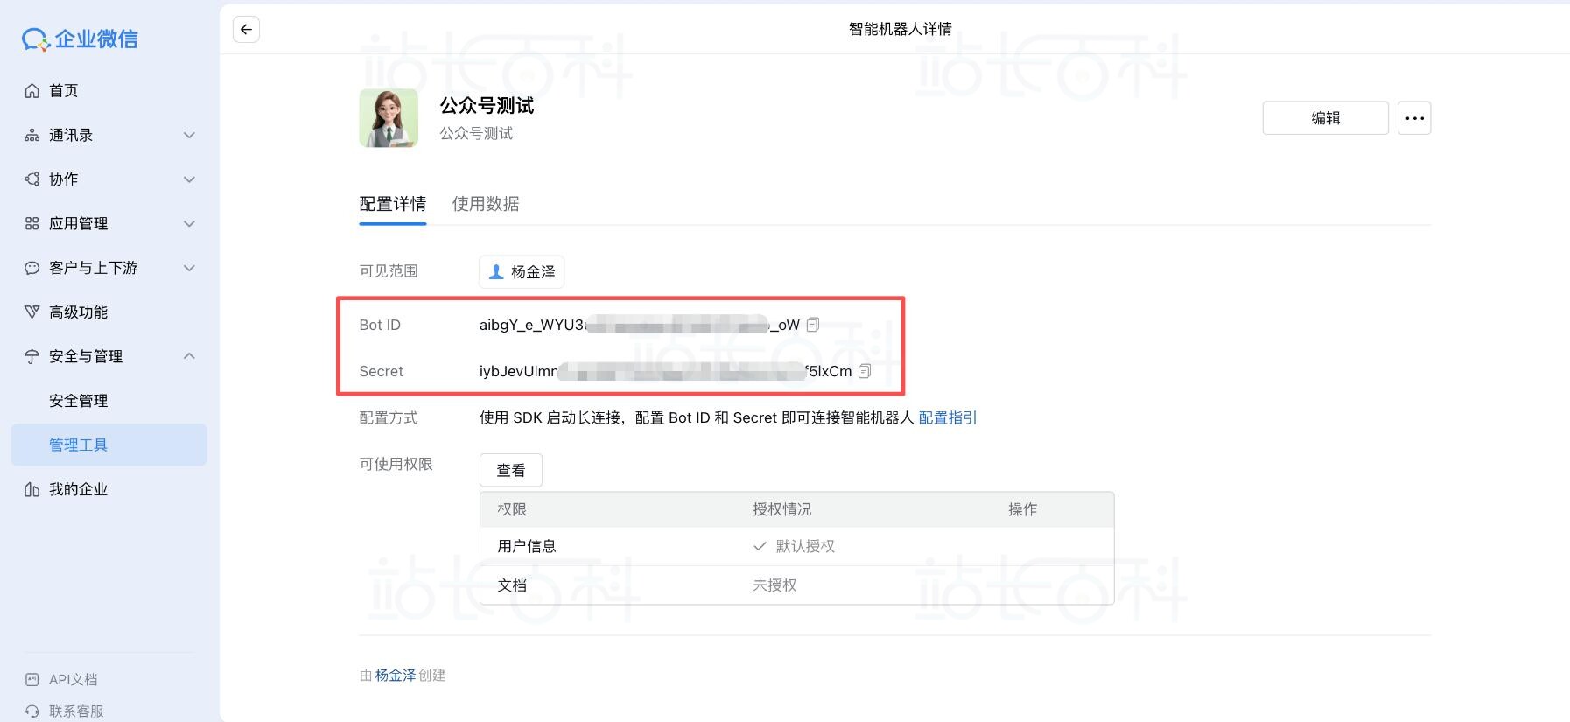Click the 智能机器人详情 page title
This screenshot has width=1570, height=722.
coord(900,29)
